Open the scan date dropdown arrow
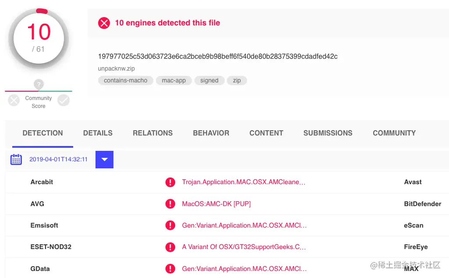The width and height of the screenshot is (449, 278). point(104,160)
